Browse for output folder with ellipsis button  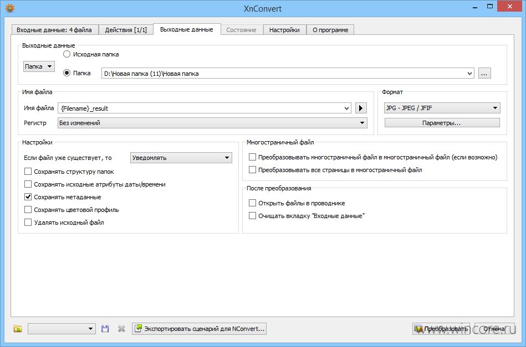click(484, 74)
